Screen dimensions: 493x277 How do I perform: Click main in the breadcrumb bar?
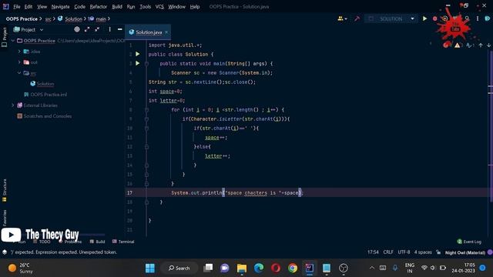click(101, 19)
